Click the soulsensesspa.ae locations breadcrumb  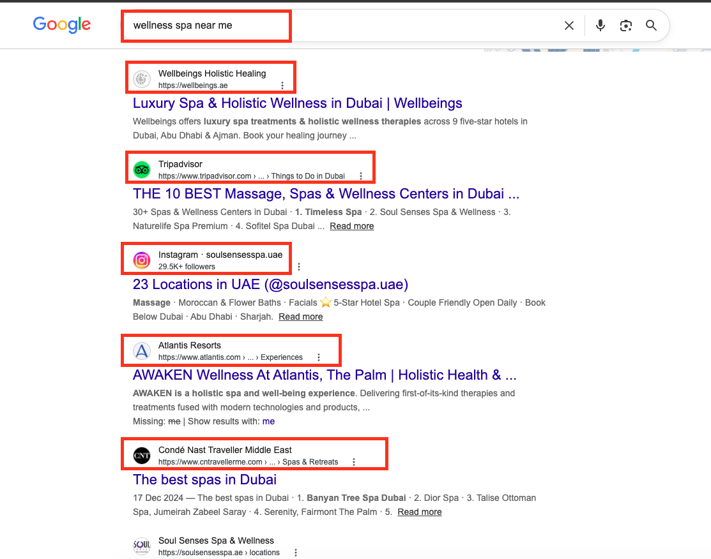point(219,552)
